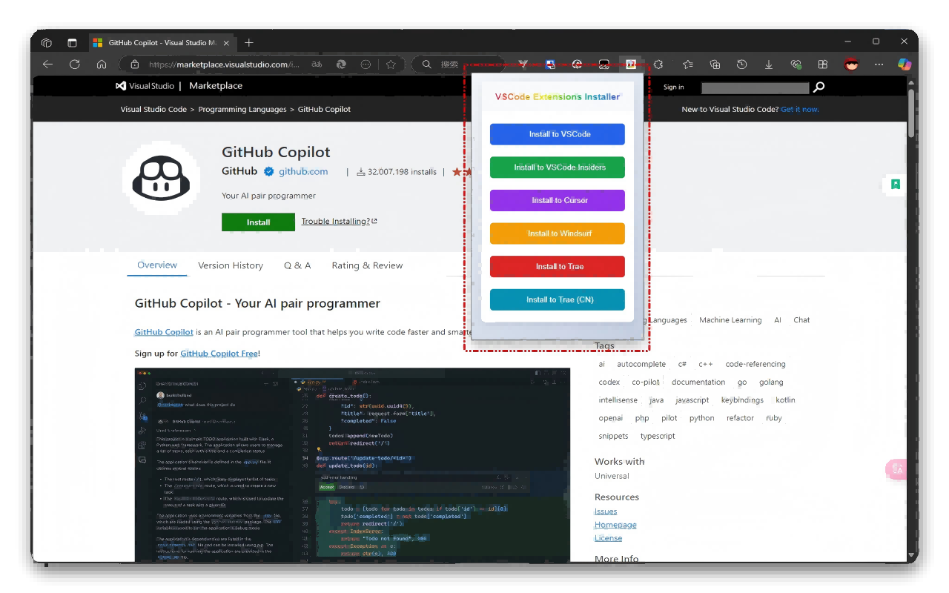Click the GitHub Copilot extension logo
The width and height of the screenshot is (949, 593).
pos(161,179)
